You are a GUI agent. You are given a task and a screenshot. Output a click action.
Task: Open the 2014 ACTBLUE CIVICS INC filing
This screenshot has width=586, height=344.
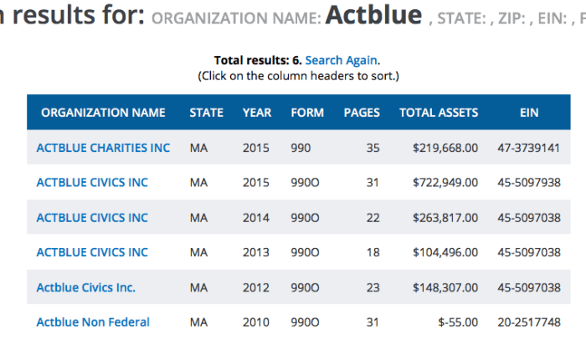(x=92, y=218)
